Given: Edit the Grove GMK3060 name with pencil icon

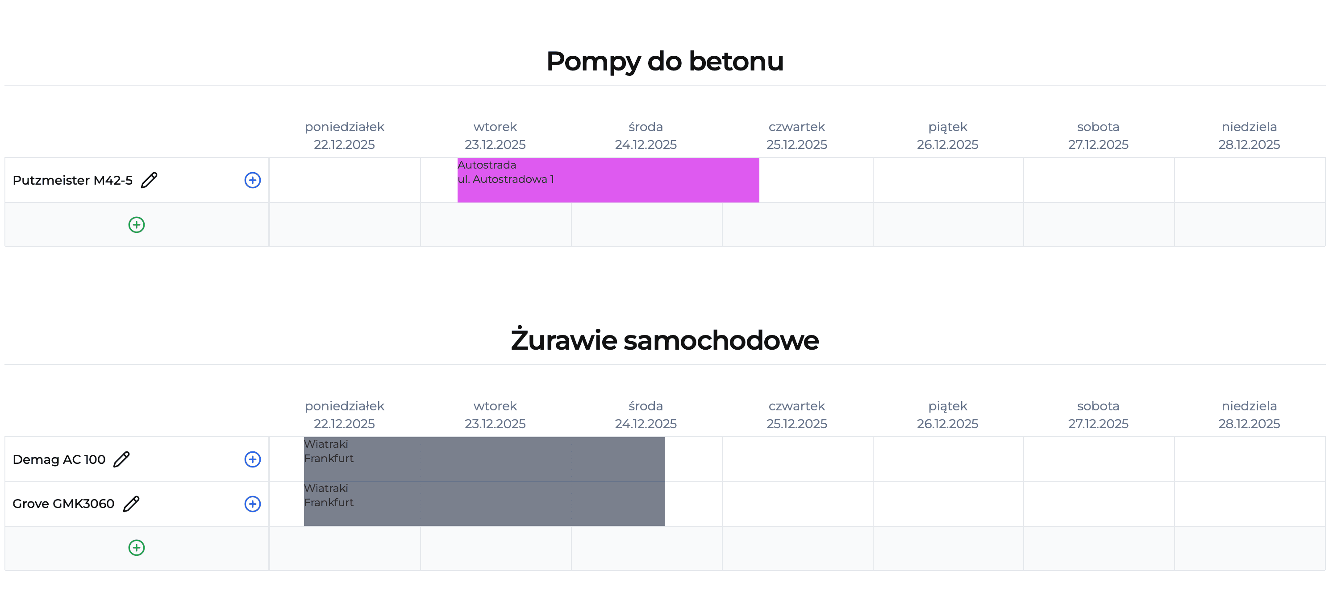Looking at the screenshot, I should [x=131, y=504].
